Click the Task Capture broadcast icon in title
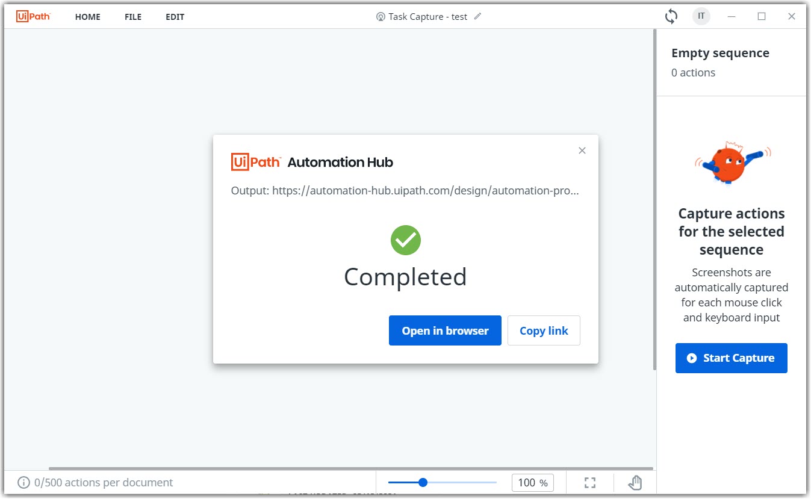This screenshot has width=811, height=499. [381, 17]
